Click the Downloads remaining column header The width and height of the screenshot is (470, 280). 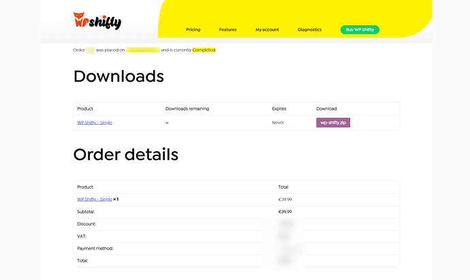(187, 109)
